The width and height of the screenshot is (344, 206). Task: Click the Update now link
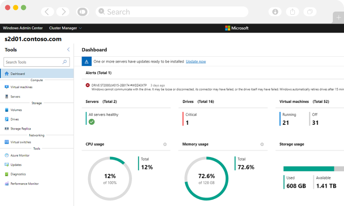pos(196,61)
